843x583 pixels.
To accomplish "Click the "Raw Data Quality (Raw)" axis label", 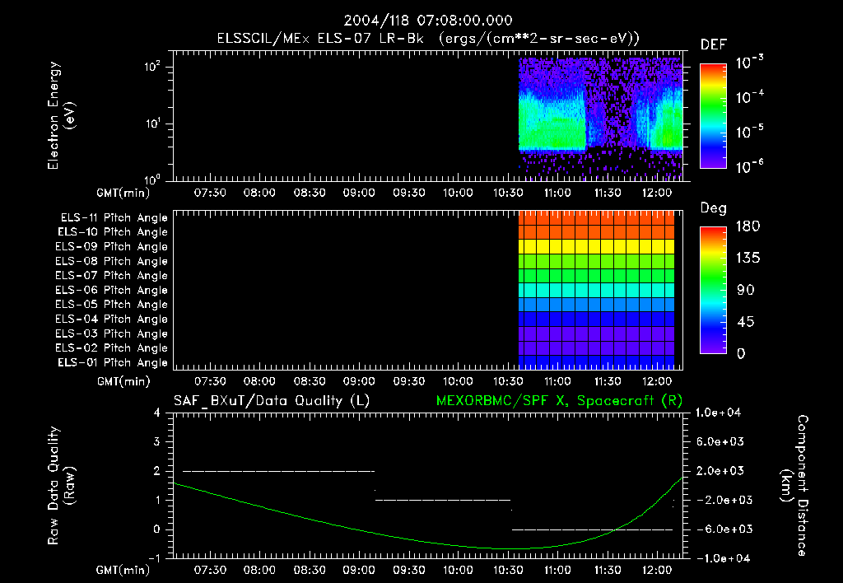I will tap(61, 486).
